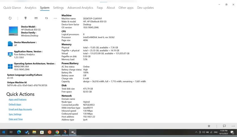
Task: Click the network tray icon
Action: pyautogui.click(x=211, y=132)
